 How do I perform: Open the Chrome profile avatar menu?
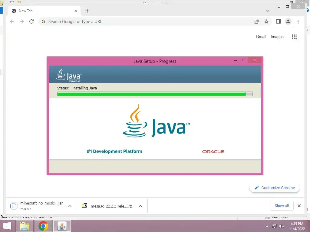(x=288, y=21)
